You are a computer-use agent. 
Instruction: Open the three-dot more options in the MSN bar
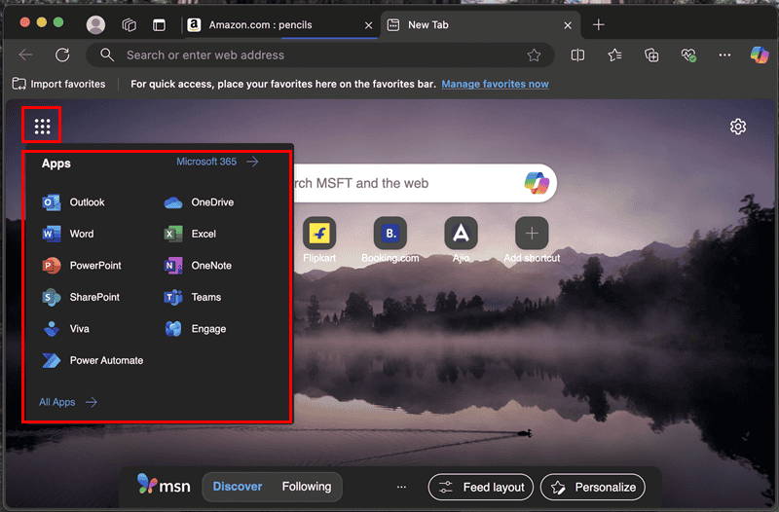(401, 487)
